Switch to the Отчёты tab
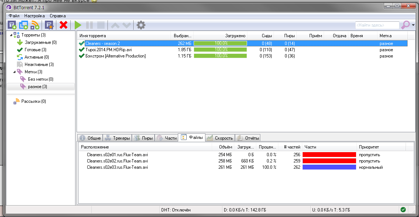The image size is (419, 217). coord(248,138)
